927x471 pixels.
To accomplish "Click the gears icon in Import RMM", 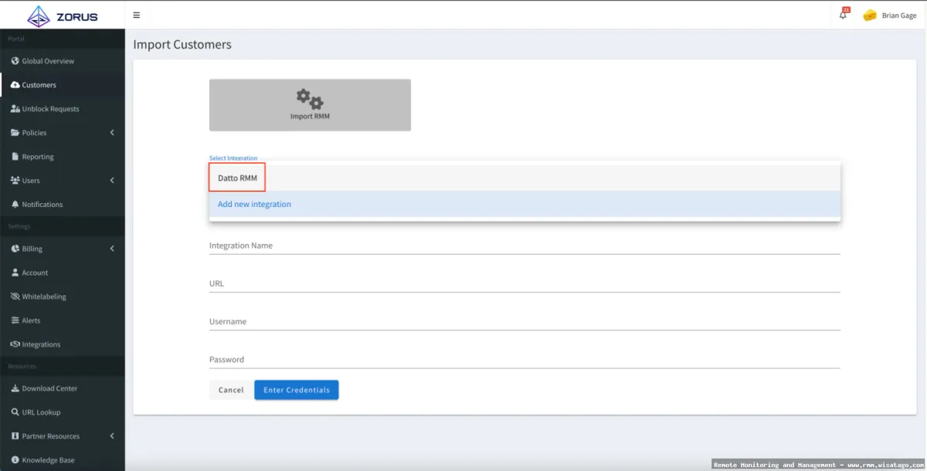I will (x=310, y=99).
